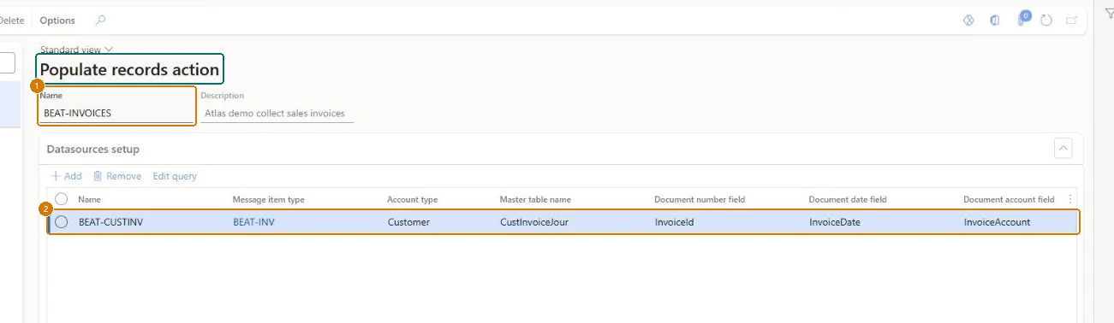
Task: Click the search magnifier icon beside Options
Action: pos(100,20)
